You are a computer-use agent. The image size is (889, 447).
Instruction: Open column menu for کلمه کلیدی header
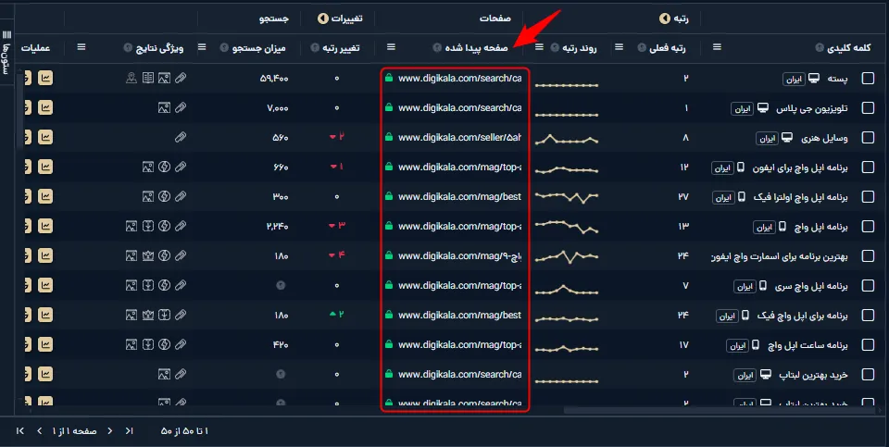pyautogui.click(x=717, y=47)
